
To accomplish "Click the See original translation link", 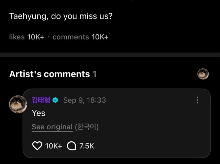I will tap(52, 127).
